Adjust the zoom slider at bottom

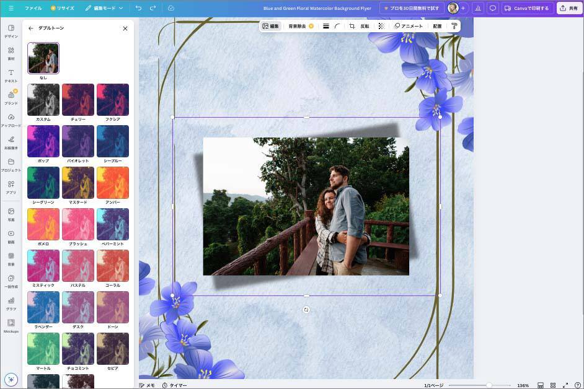point(489,385)
